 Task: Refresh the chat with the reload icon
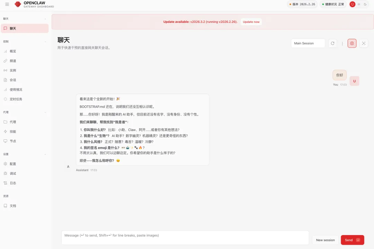(x=332, y=43)
